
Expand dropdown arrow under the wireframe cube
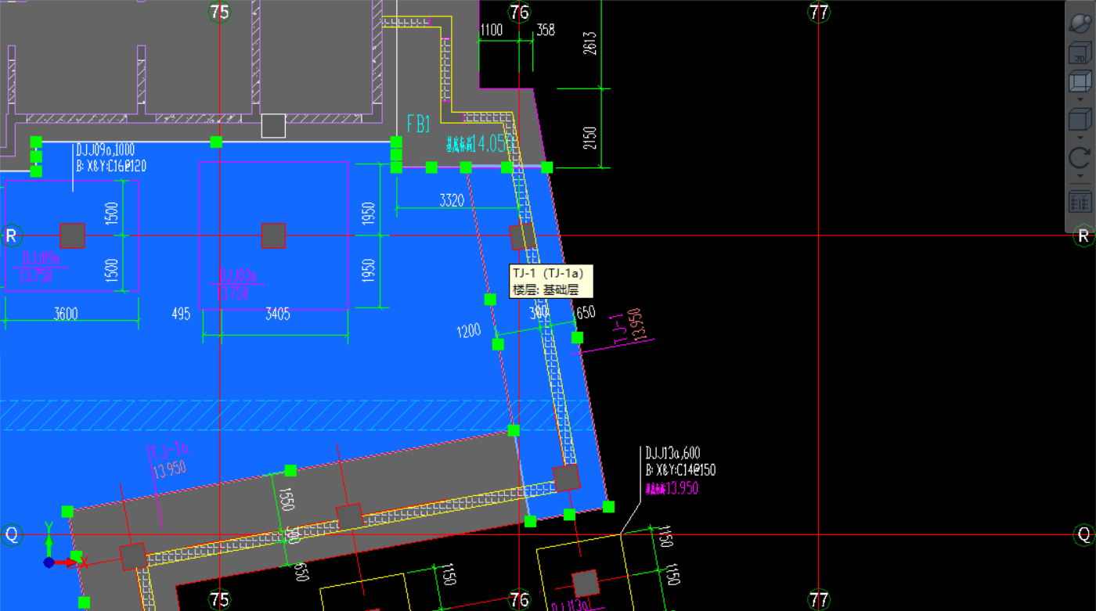point(1080,100)
